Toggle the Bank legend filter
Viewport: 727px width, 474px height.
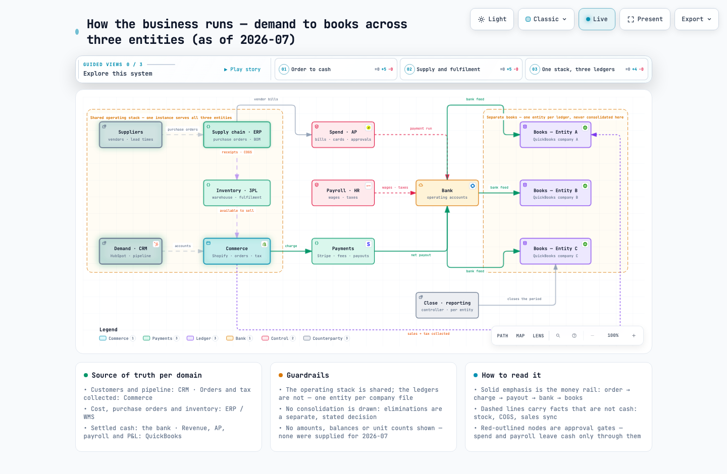pos(239,338)
